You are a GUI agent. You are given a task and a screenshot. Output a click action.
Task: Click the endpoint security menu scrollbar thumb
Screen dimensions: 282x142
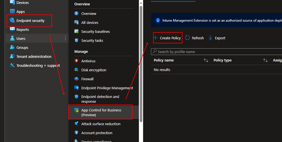(141, 64)
